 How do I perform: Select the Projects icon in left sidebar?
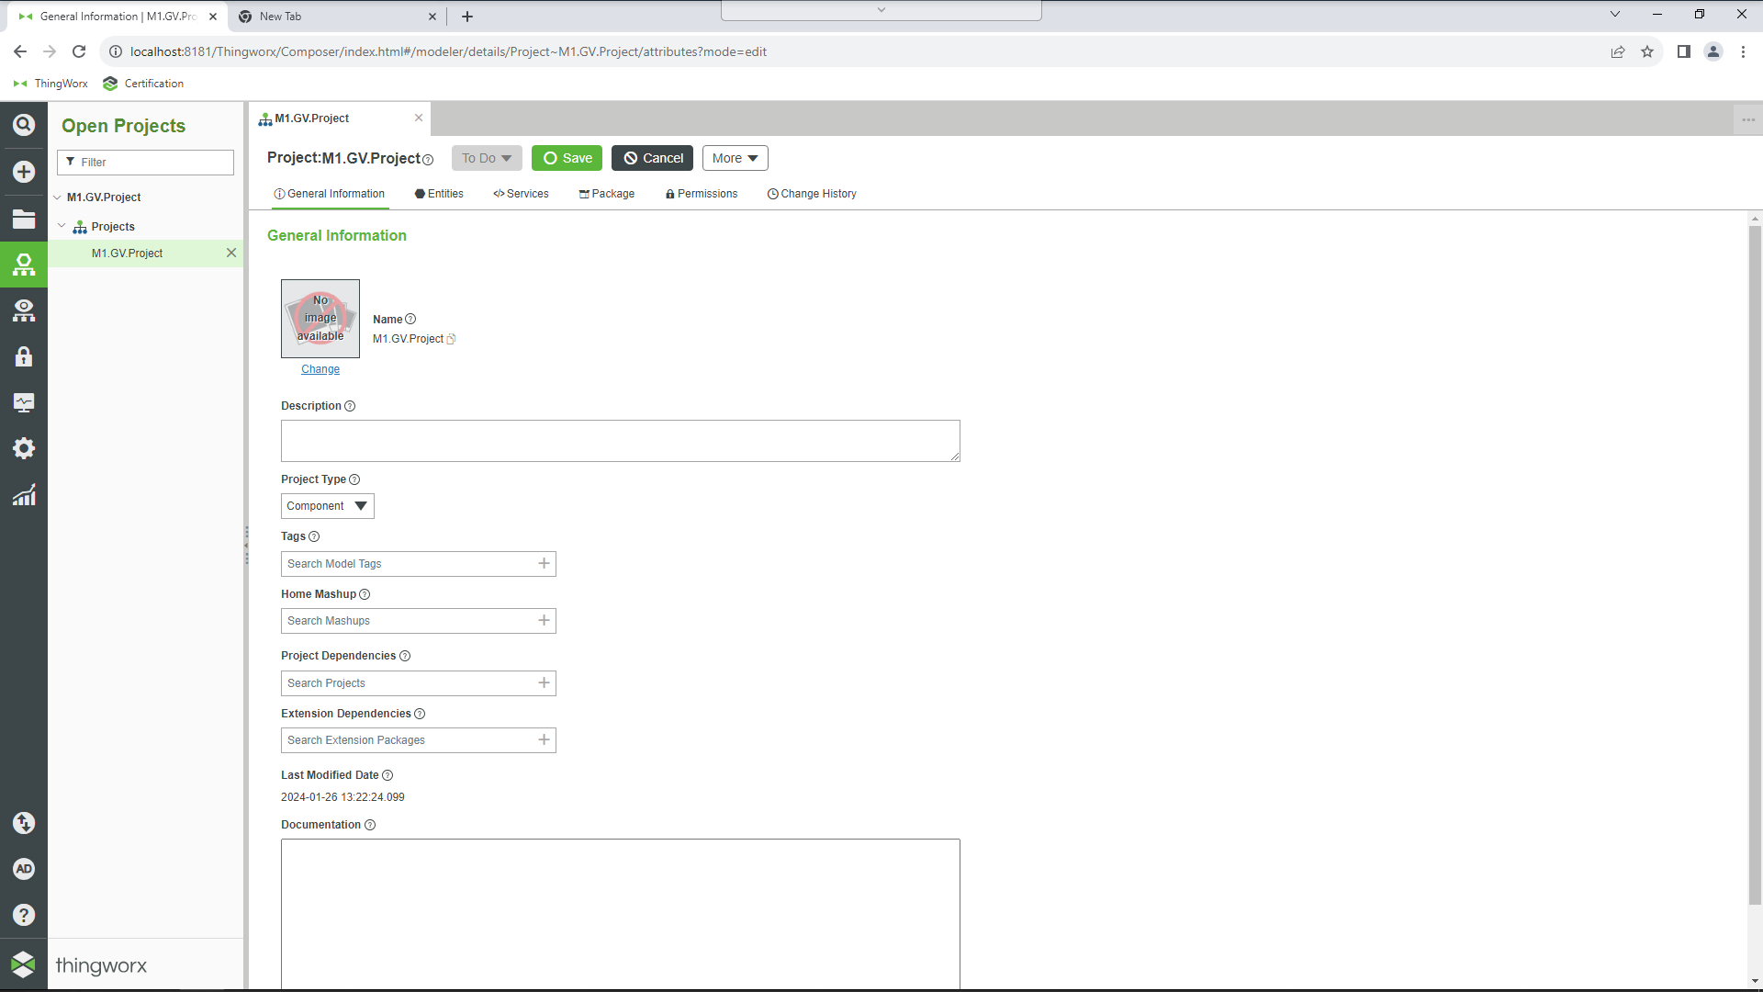click(24, 265)
